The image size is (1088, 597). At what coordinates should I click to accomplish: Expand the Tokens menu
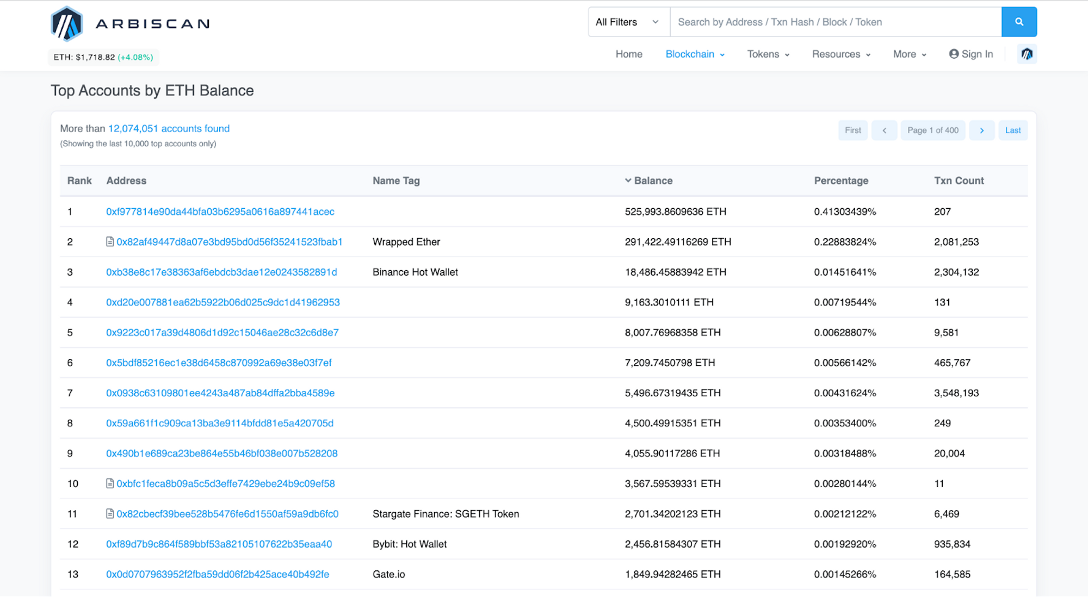pos(768,54)
